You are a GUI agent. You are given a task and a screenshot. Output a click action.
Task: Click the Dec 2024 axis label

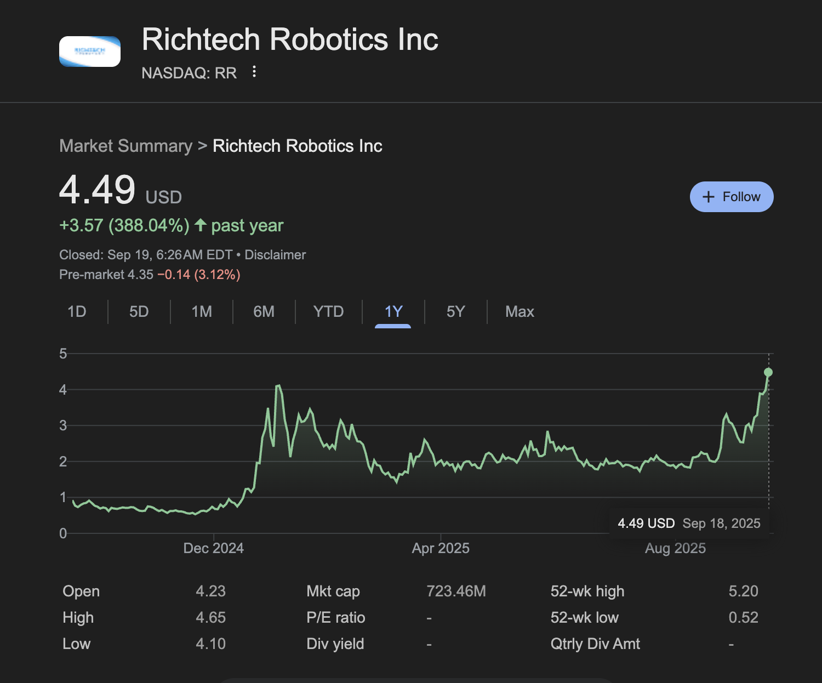pyautogui.click(x=214, y=549)
